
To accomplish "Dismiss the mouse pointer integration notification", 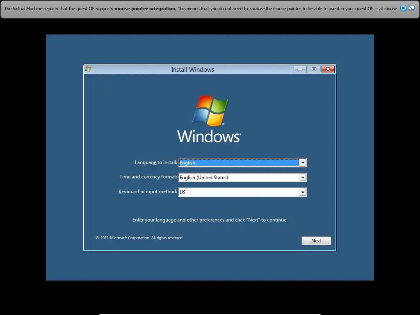I will [403, 8].
